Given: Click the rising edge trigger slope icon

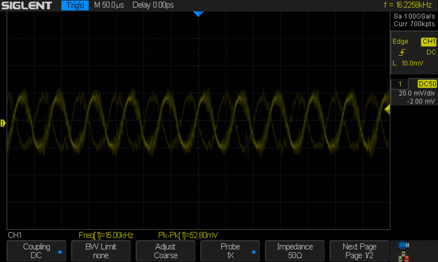Looking at the screenshot, I should click(403, 52).
